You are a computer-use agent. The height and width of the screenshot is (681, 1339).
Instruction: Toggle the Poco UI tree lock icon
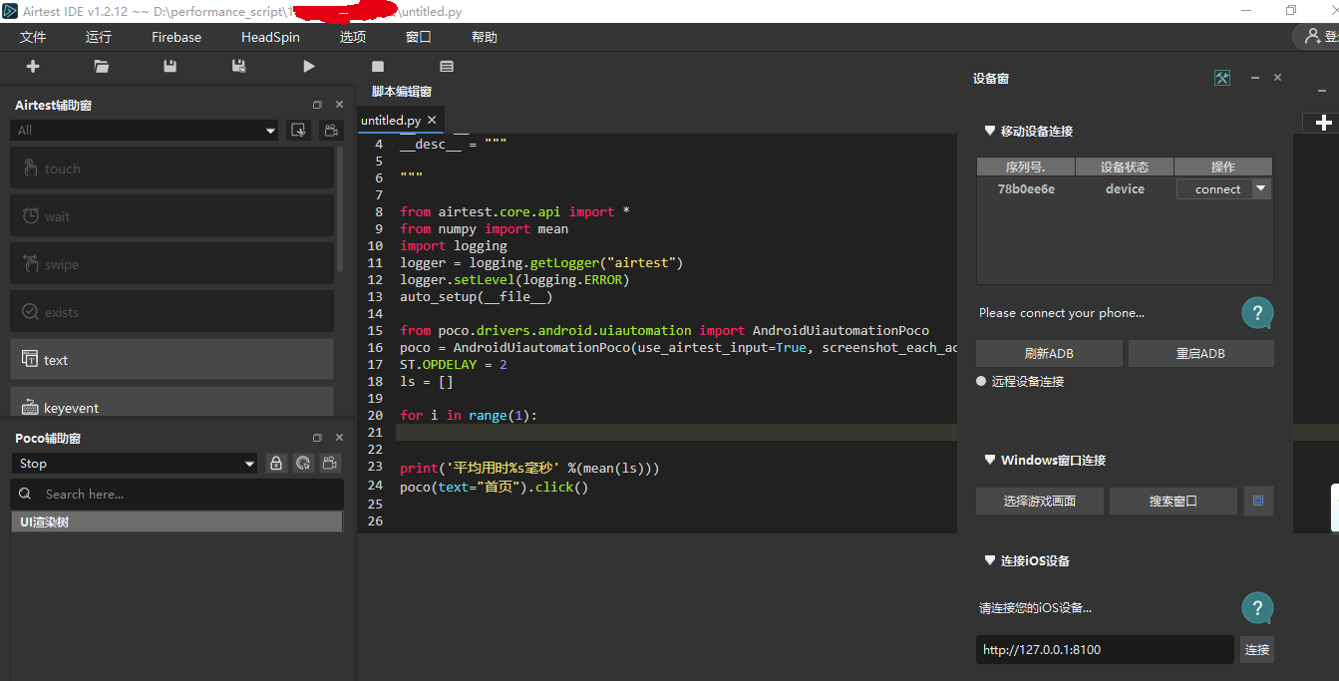click(276, 463)
